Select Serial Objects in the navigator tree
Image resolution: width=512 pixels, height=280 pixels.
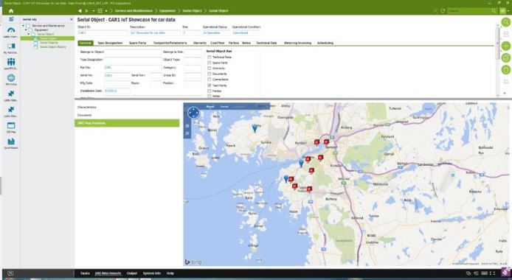pos(49,43)
